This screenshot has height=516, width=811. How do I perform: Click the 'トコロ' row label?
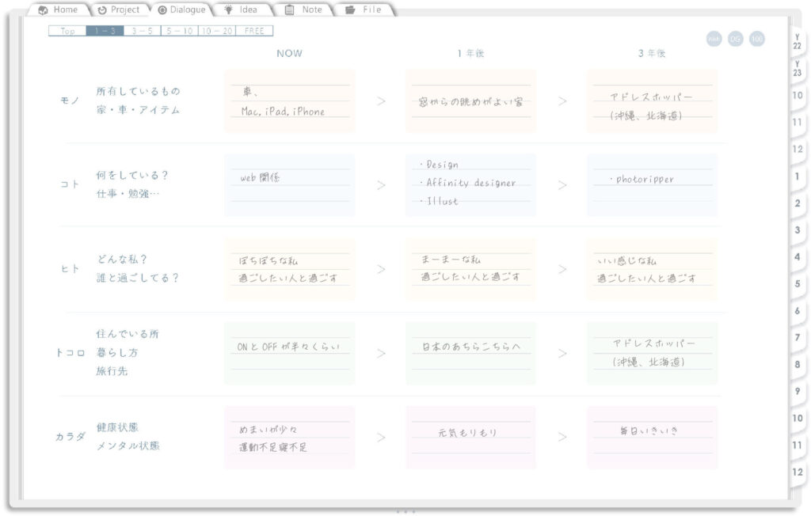70,353
